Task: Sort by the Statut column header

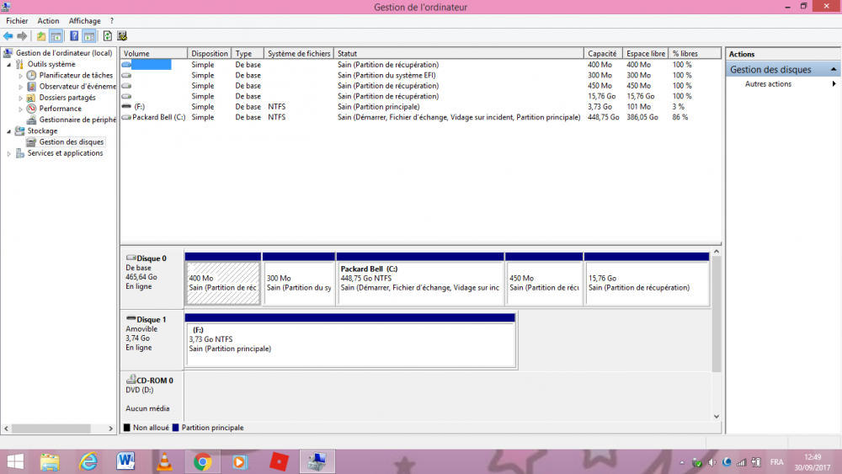Action: (459, 54)
